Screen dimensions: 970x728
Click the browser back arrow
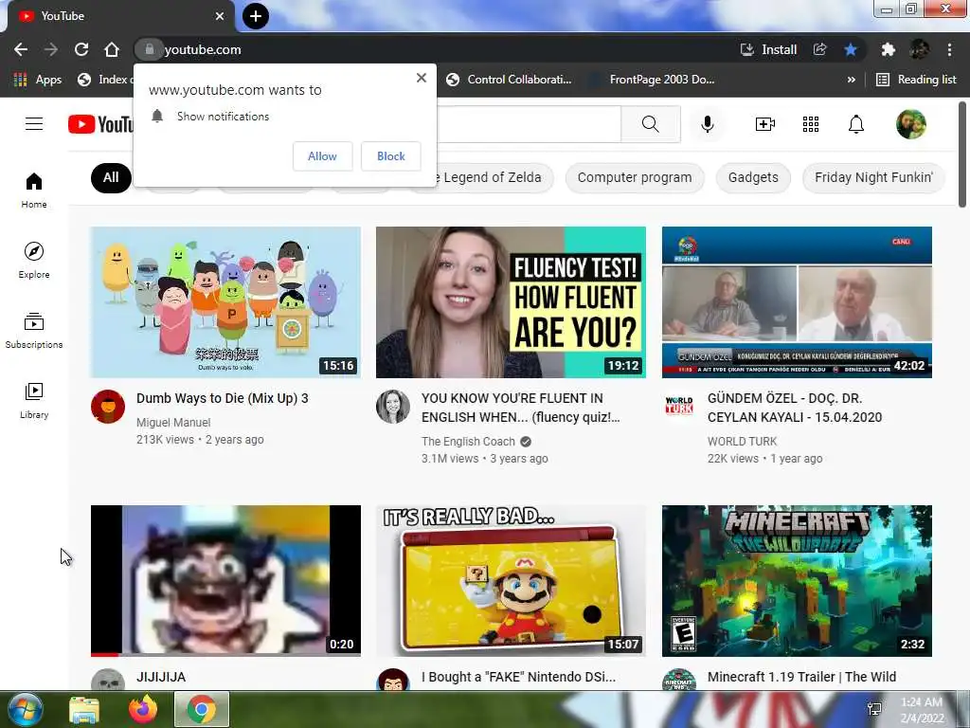21,49
